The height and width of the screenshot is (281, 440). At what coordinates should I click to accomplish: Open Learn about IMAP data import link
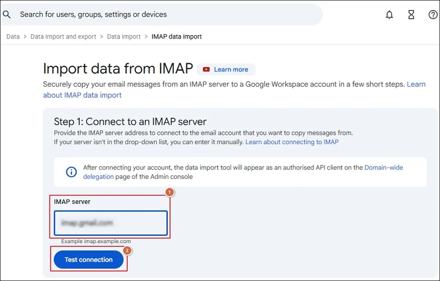pyautogui.click(x=234, y=90)
